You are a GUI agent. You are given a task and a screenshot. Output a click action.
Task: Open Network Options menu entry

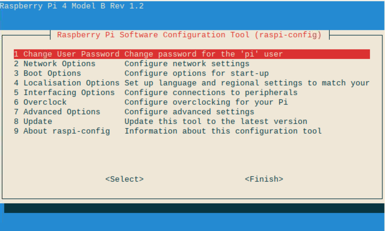[x=192, y=64]
